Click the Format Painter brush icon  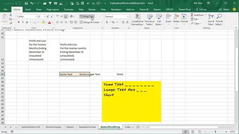click(x=10, y=23)
